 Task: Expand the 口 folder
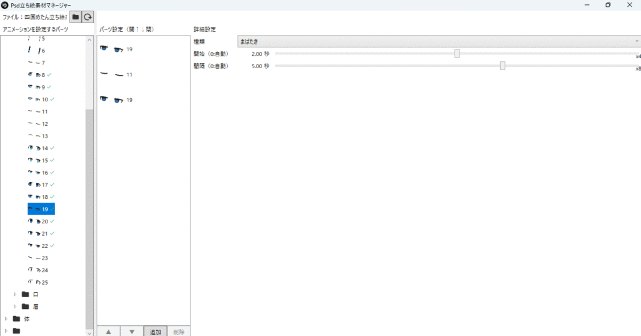pyautogui.click(x=15, y=294)
